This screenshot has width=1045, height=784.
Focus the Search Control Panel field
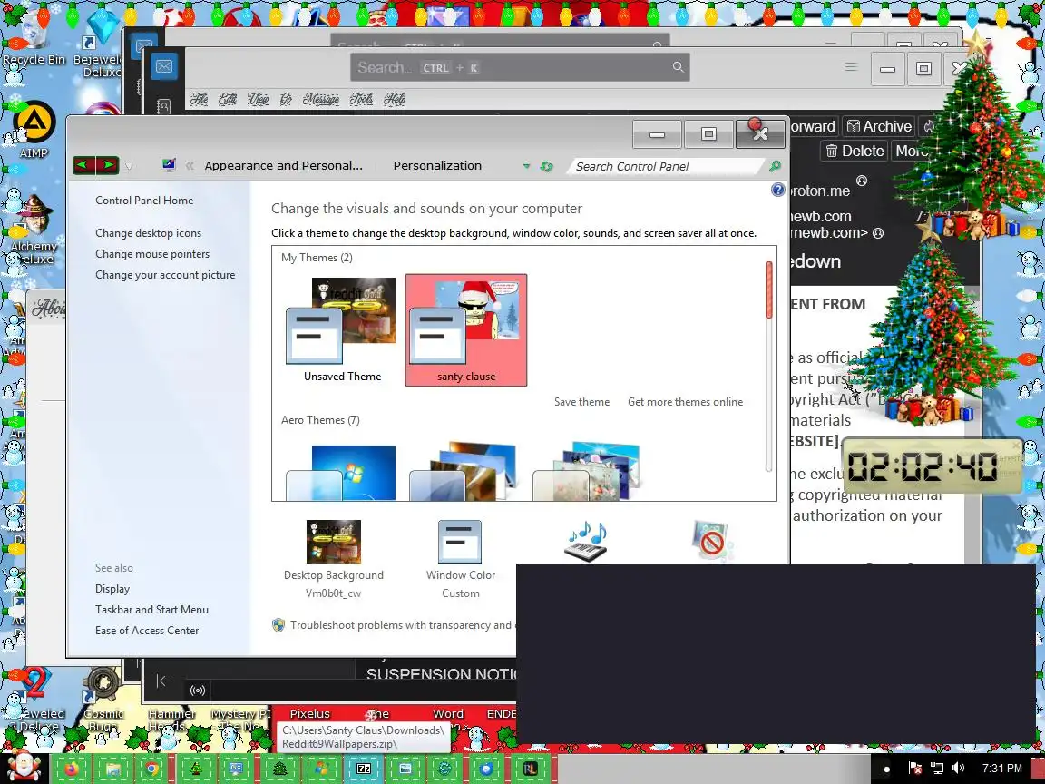[664, 166]
